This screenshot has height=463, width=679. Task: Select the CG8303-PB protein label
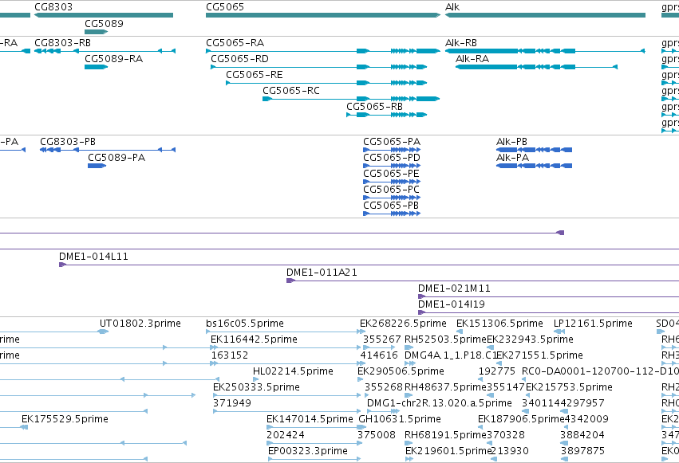coord(68,142)
